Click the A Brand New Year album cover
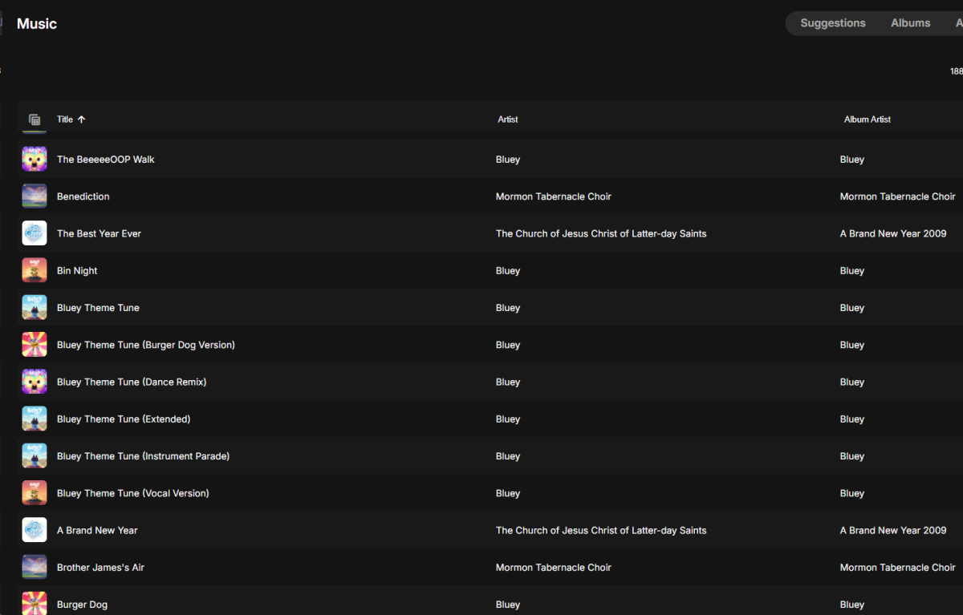963x615 pixels. click(x=34, y=529)
